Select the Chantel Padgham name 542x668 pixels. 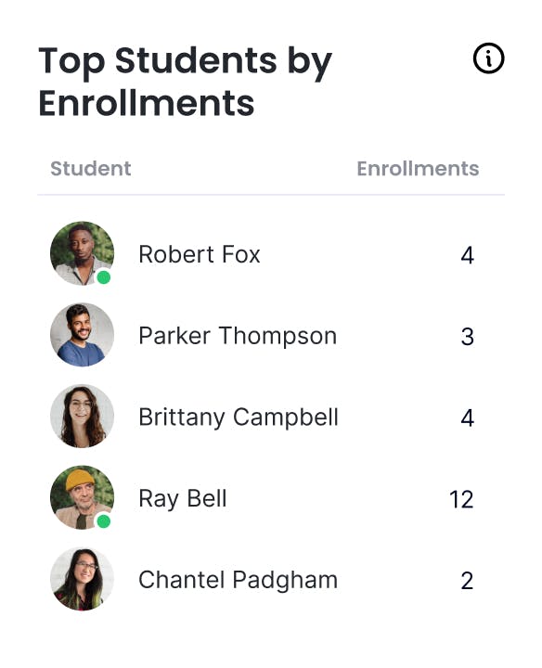(x=239, y=580)
